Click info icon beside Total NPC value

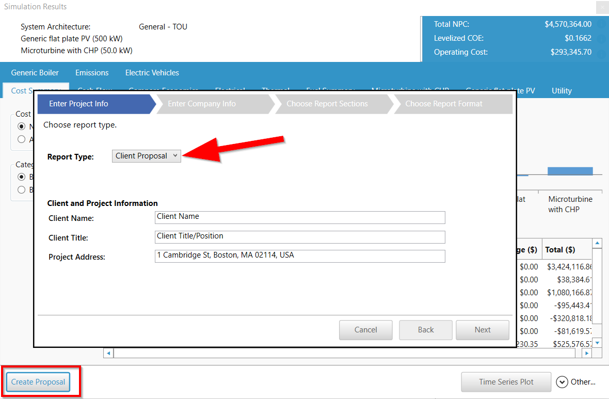(x=601, y=24)
